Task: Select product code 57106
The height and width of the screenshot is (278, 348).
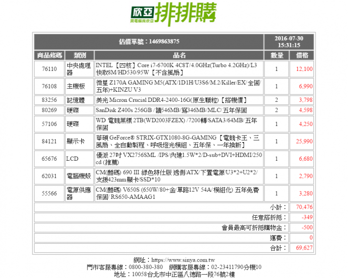Action: tap(49, 124)
